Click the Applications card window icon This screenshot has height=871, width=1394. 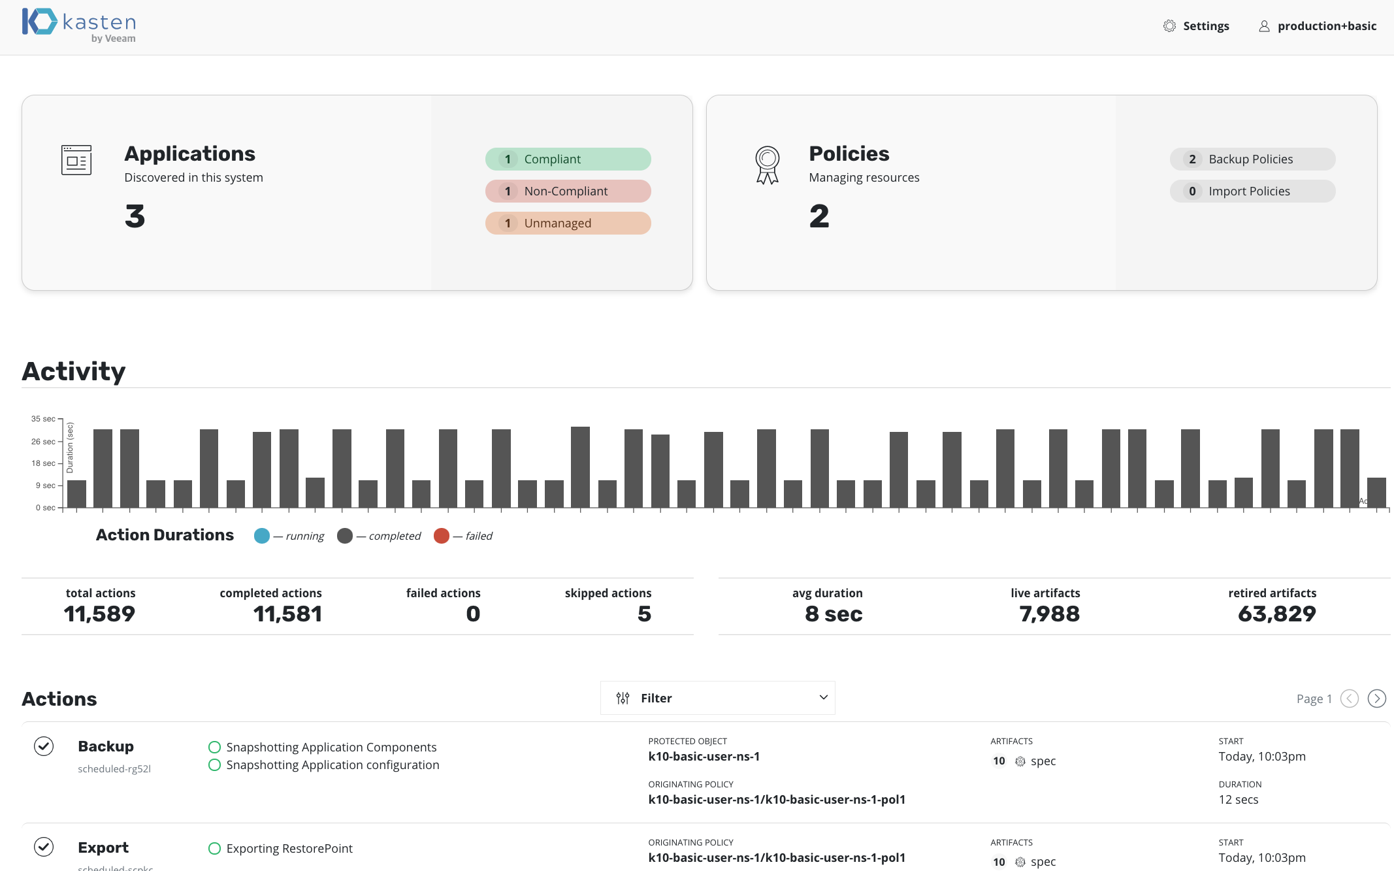76,160
